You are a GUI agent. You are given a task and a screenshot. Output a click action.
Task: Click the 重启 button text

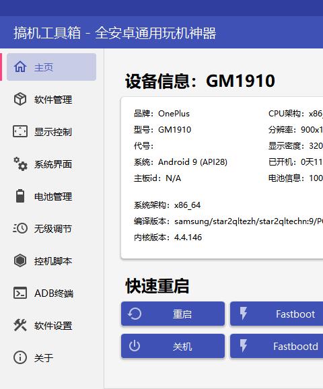pos(182,314)
